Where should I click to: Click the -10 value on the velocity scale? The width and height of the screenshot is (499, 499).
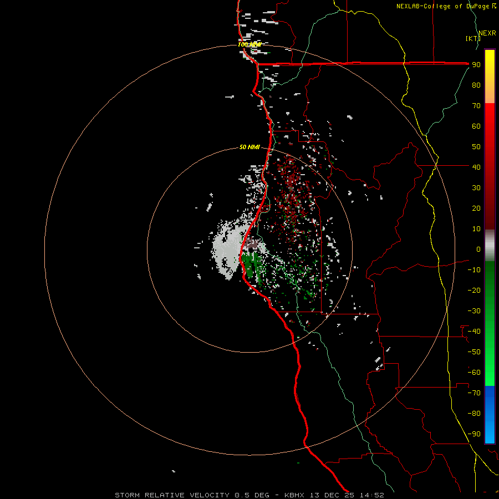pyautogui.click(x=474, y=270)
